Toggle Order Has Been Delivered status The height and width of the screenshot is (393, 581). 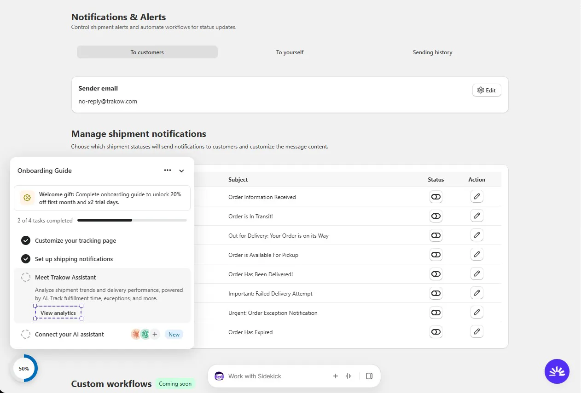436,274
